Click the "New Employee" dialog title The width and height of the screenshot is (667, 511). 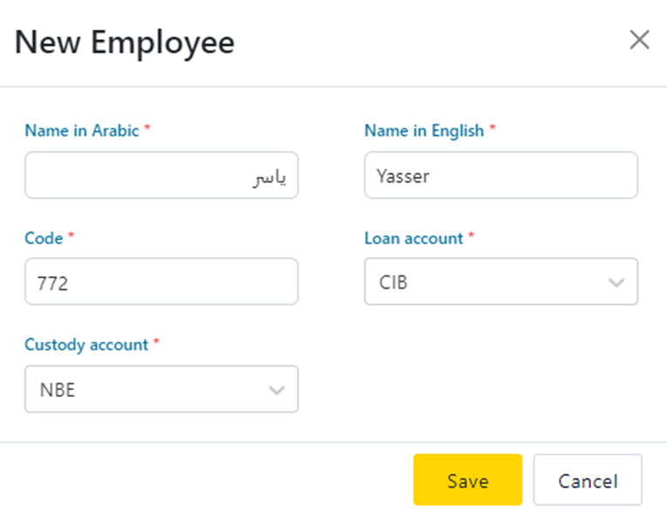pyautogui.click(x=125, y=42)
